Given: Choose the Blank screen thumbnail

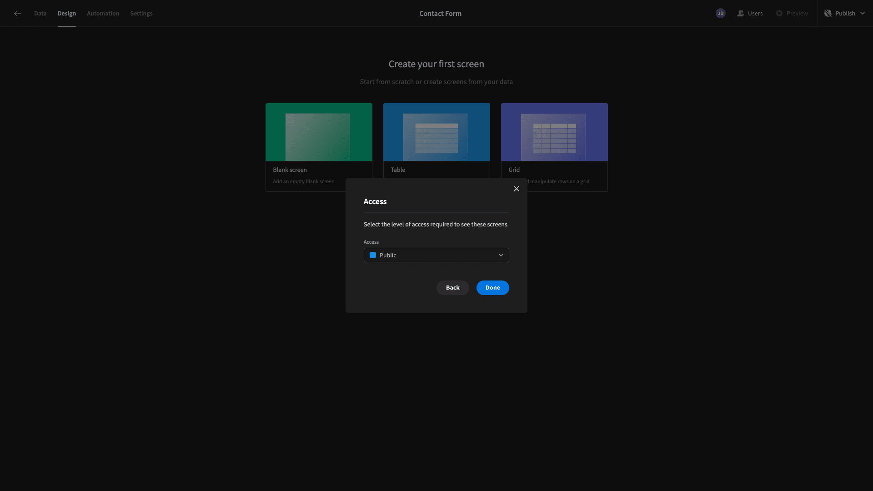Looking at the screenshot, I should (319, 132).
